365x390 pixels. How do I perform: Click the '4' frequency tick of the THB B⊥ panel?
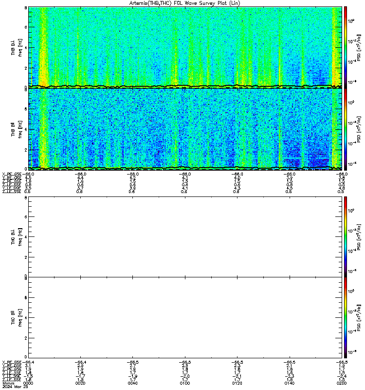pyautogui.click(x=26, y=47)
